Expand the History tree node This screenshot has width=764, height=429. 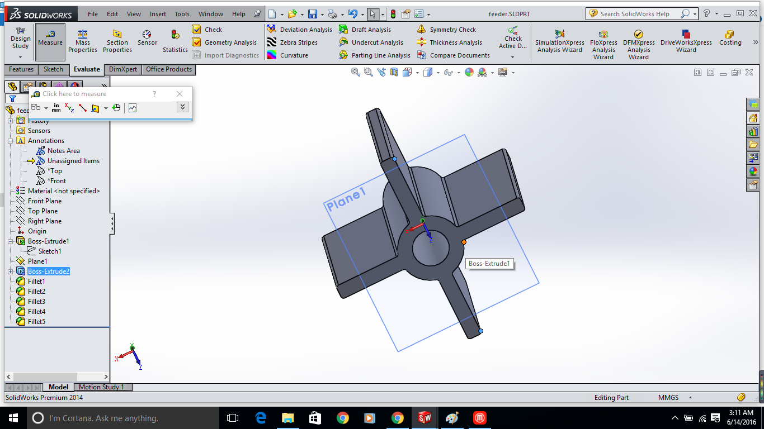click(10, 121)
